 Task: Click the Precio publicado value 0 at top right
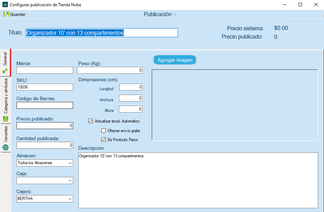(x=276, y=37)
